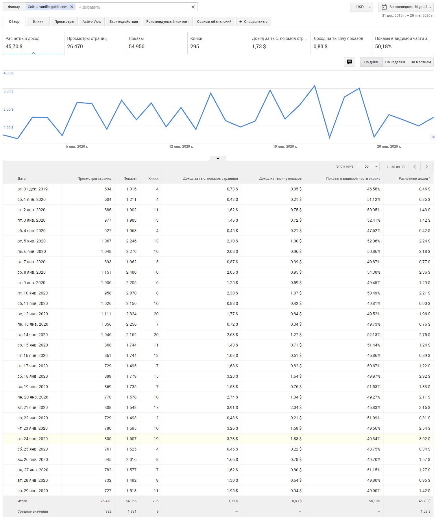Image resolution: width=436 pixels, height=519 pixels.
Task: Sort the table by 'Просмотры страниц' column header
Action: [x=94, y=179]
